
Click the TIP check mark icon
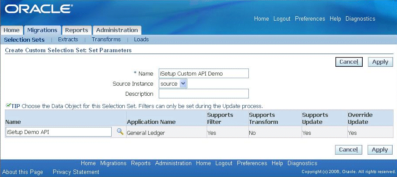pyautogui.click(x=8, y=105)
